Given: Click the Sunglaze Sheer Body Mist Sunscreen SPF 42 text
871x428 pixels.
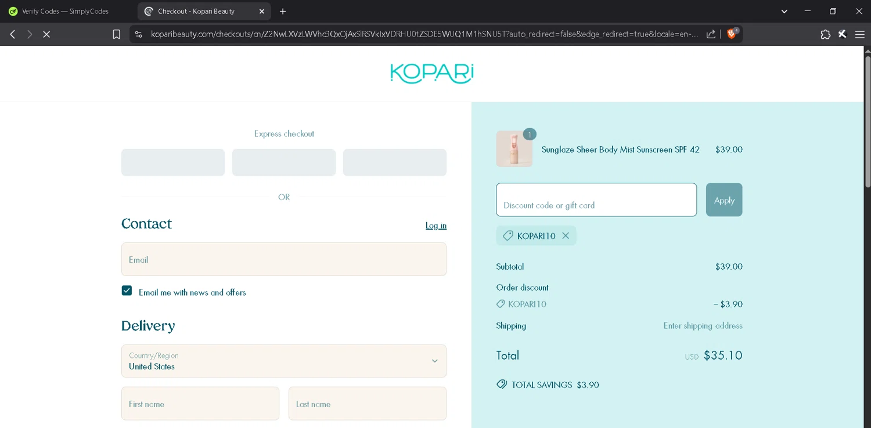Looking at the screenshot, I should click(x=620, y=150).
